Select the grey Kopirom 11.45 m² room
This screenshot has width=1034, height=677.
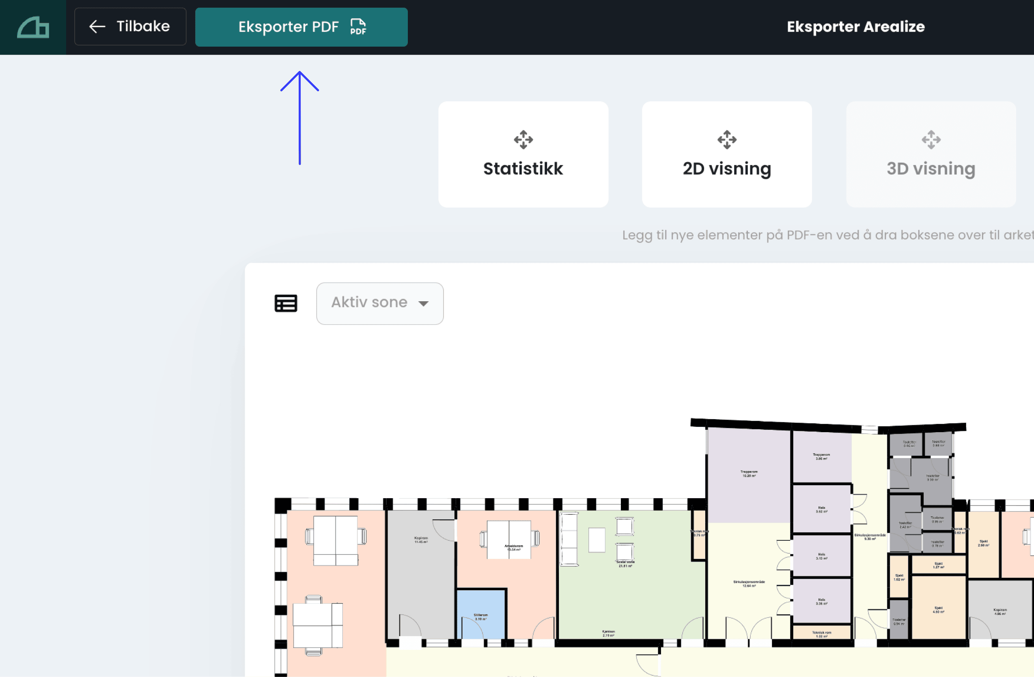[x=420, y=564]
